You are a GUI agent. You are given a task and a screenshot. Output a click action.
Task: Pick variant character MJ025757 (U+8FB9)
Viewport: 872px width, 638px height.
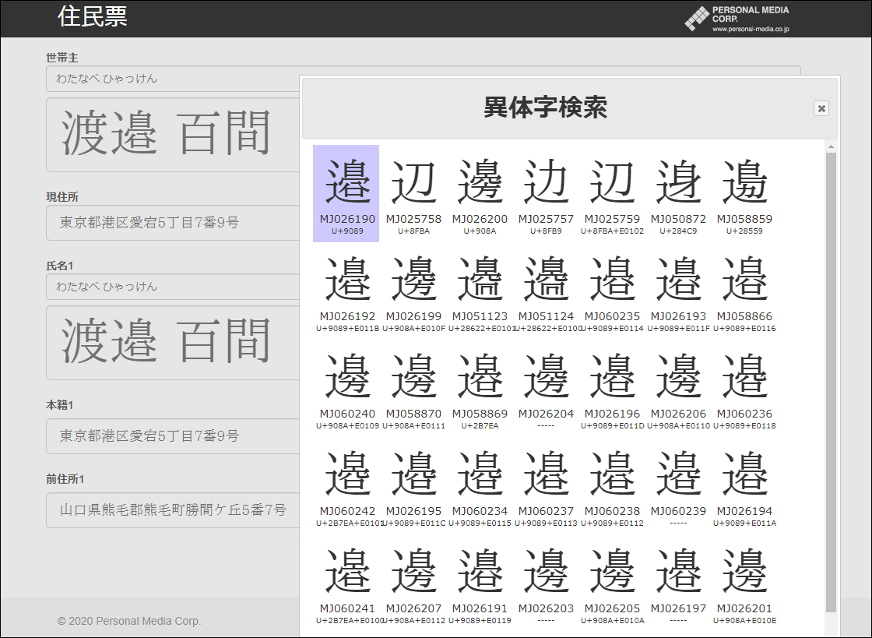546,183
